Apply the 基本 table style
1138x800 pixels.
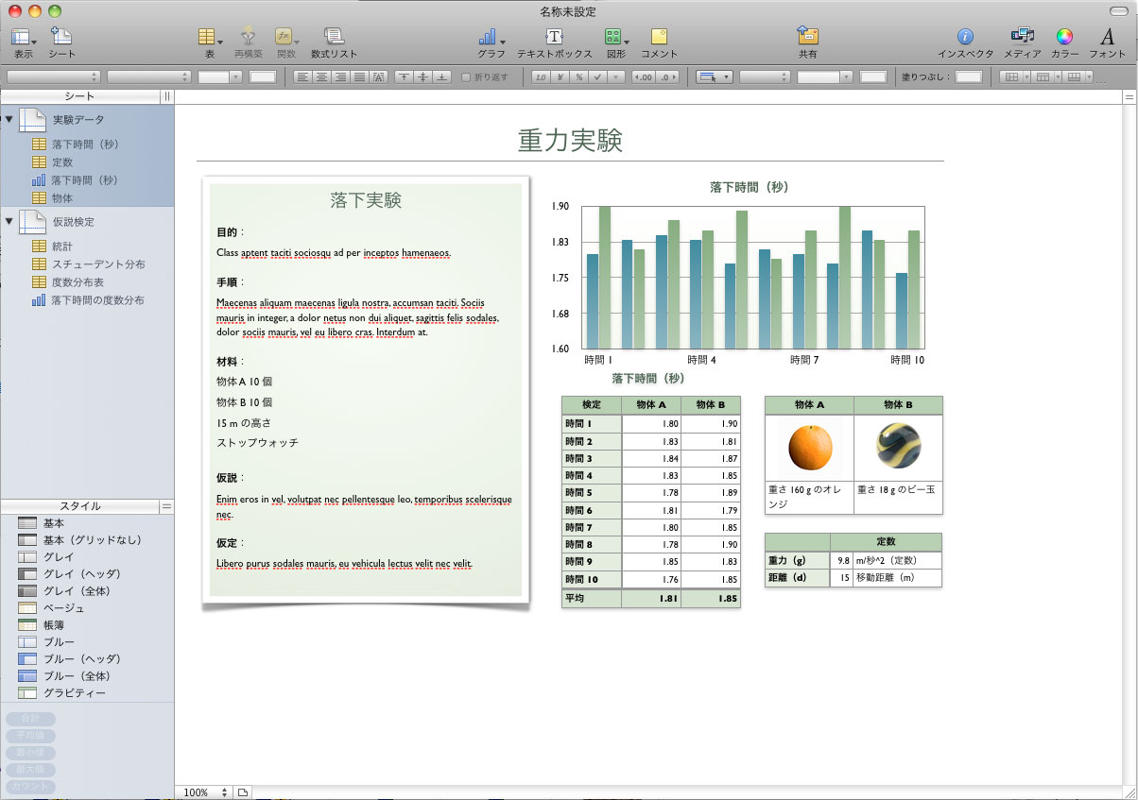tap(53, 523)
